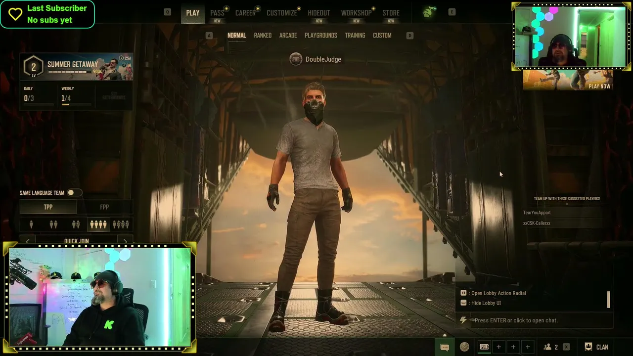Click the chat panel scrollbar

point(609,299)
